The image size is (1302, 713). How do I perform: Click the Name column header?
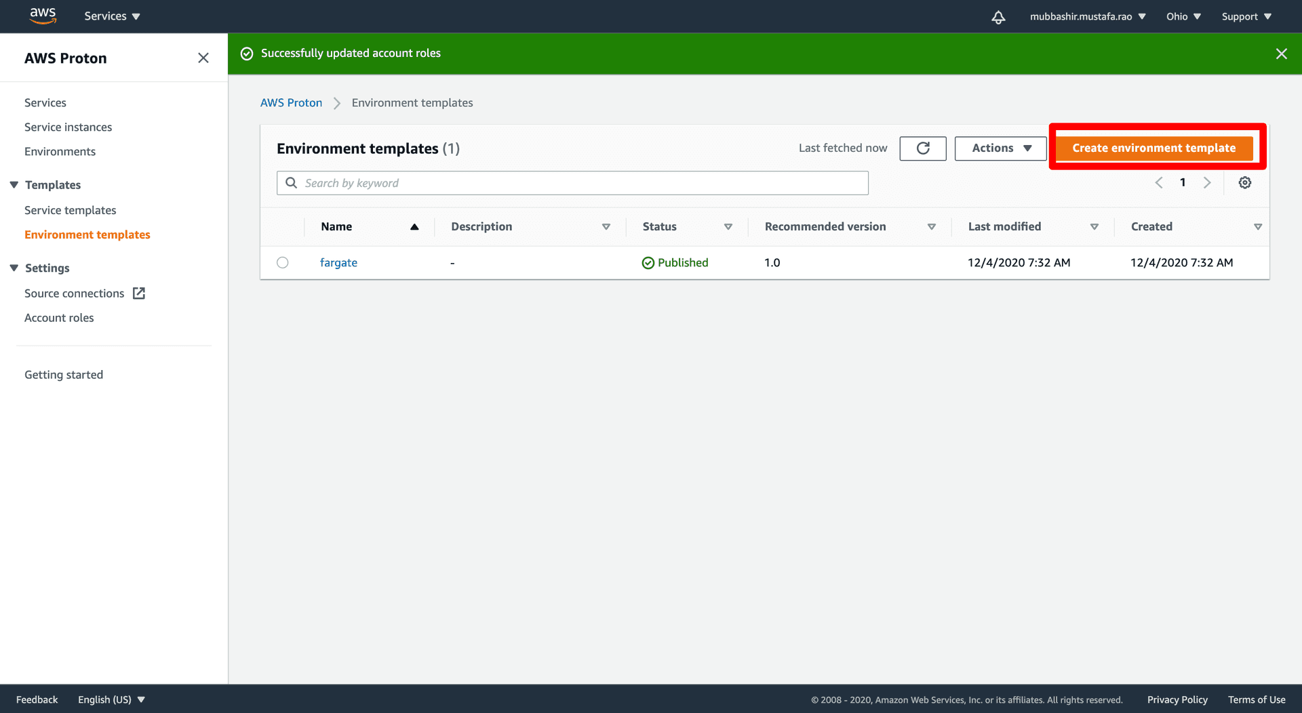(x=336, y=227)
